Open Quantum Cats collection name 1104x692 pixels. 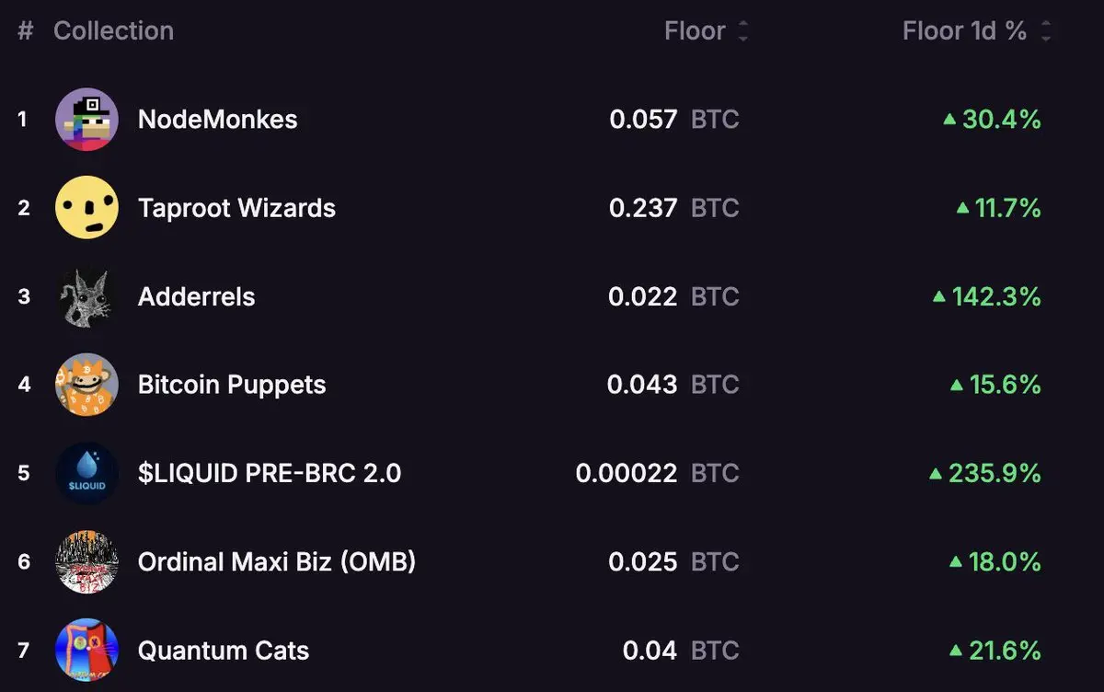click(224, 651)
